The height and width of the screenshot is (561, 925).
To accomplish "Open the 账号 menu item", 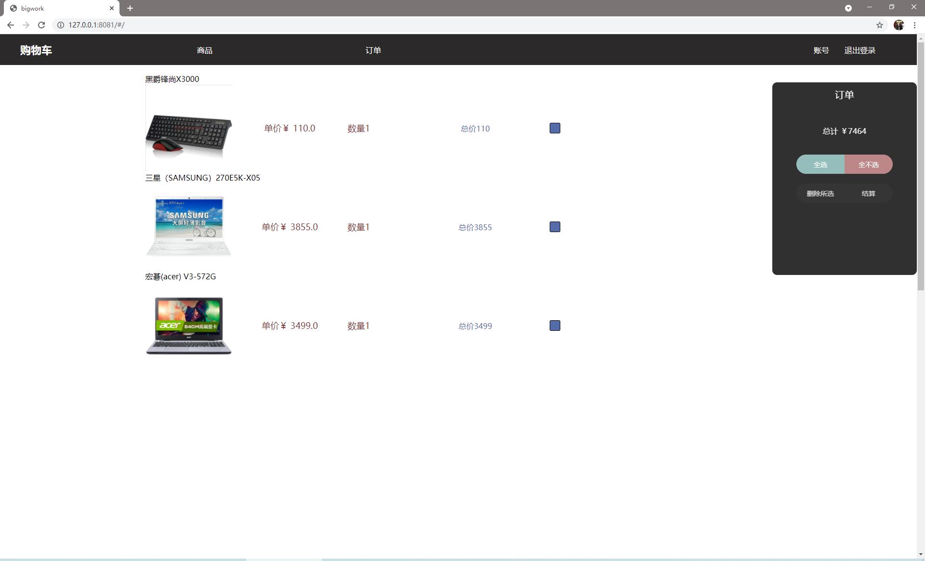I will point(821,50).
